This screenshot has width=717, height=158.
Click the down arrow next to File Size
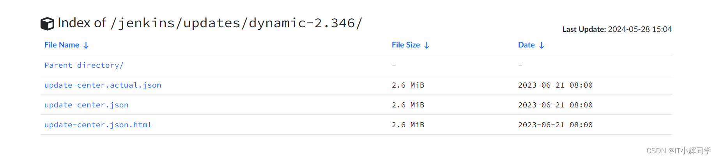427,45
